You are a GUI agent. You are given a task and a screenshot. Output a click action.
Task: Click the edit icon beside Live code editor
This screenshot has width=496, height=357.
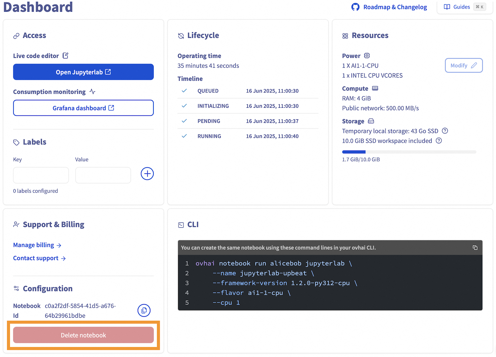click(x=65, y=55)
